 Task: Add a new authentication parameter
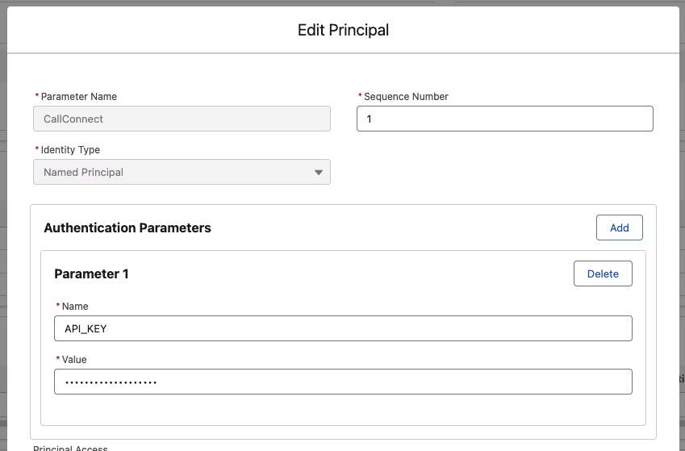(619, 228)
